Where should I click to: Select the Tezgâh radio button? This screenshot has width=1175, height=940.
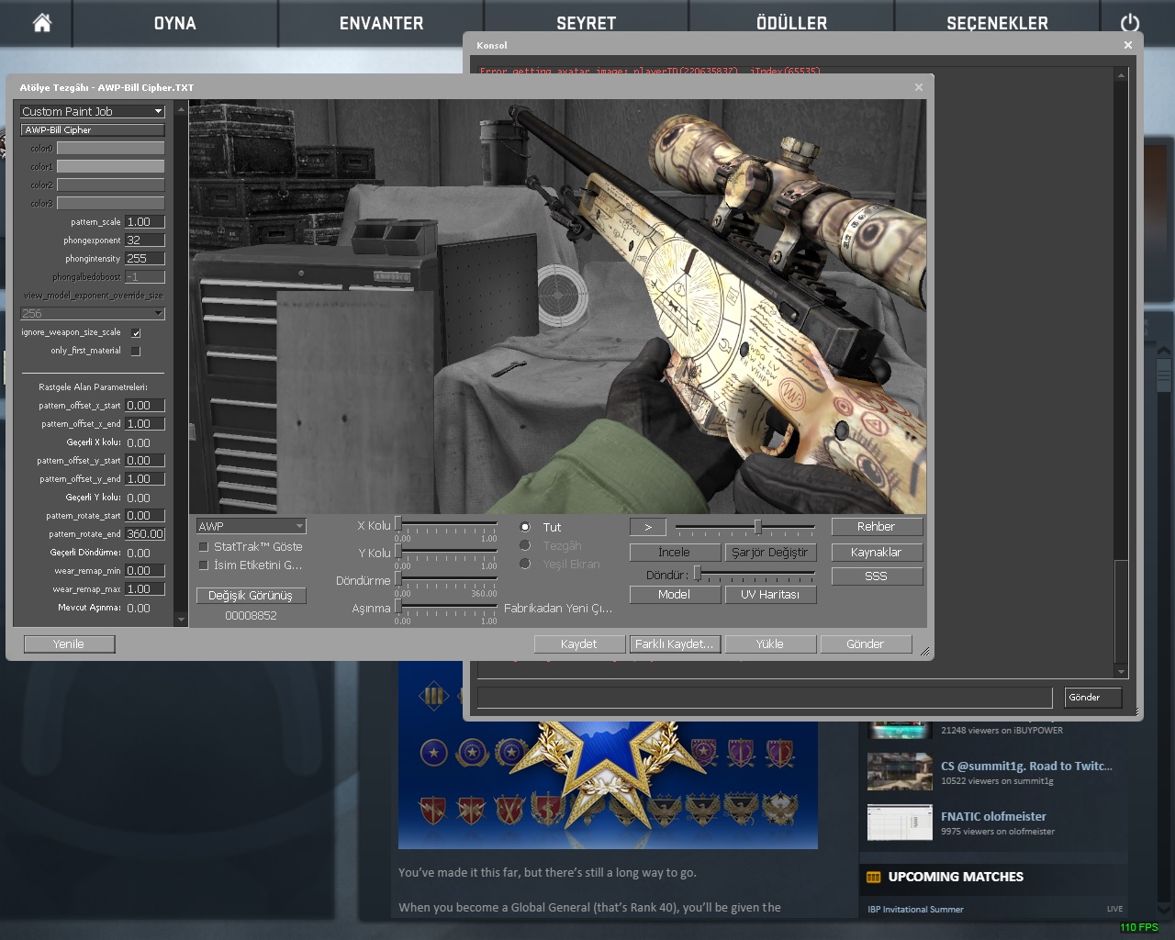[x=525, y=545]
